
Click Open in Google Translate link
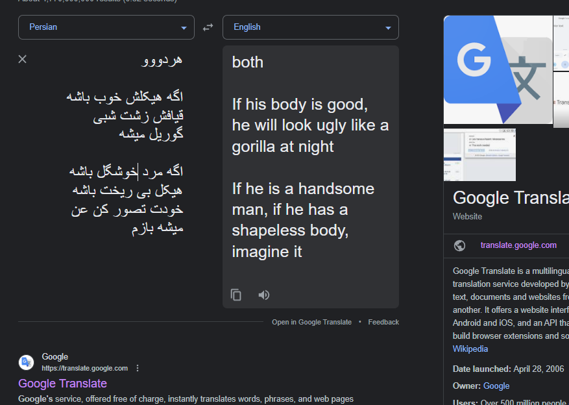(x=311, y=322)
